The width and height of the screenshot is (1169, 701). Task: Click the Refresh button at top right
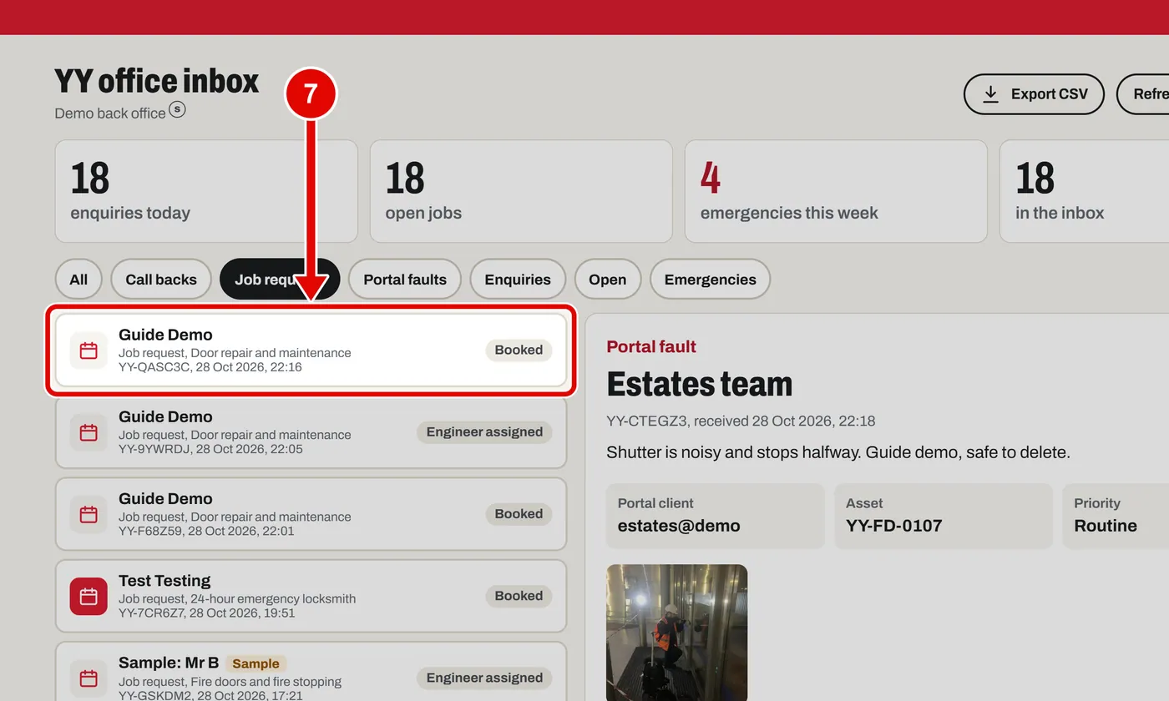click(1143, 94)
